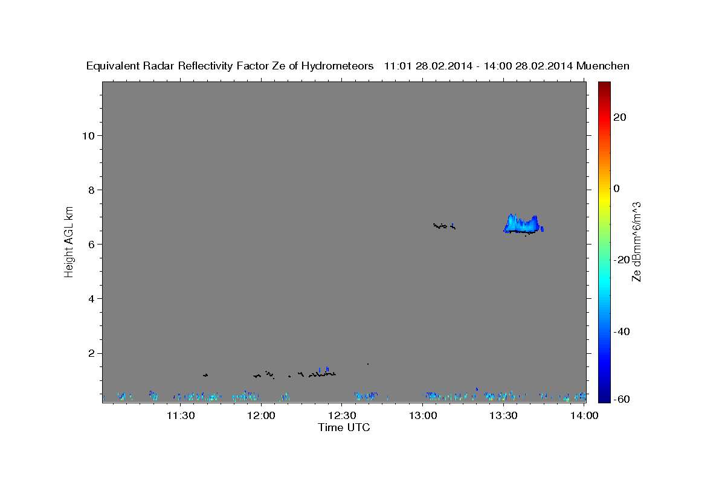Click the 'Time UTC' axis label
This screenshot has height=483, width=725.
point(344,427)
